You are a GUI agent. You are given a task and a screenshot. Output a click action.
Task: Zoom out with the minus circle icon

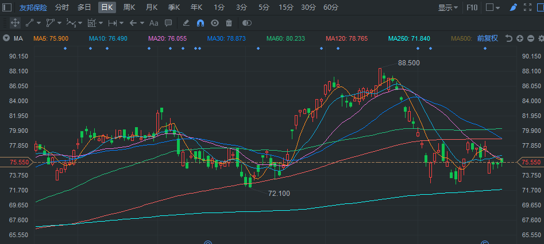530,38
